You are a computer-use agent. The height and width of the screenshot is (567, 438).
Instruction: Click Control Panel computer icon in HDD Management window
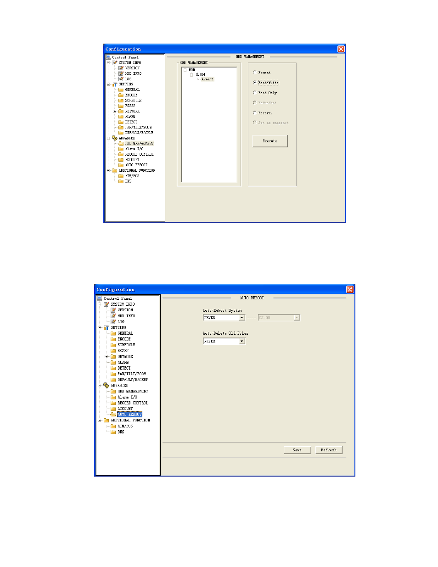pos(108,57)
